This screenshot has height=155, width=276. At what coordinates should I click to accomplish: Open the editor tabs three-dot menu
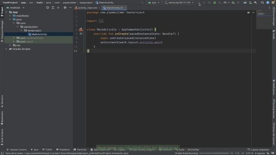[x=269, y=8]
